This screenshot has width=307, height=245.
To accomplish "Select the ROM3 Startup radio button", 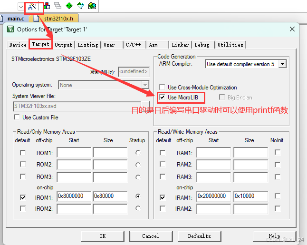I will coord(138,177).
